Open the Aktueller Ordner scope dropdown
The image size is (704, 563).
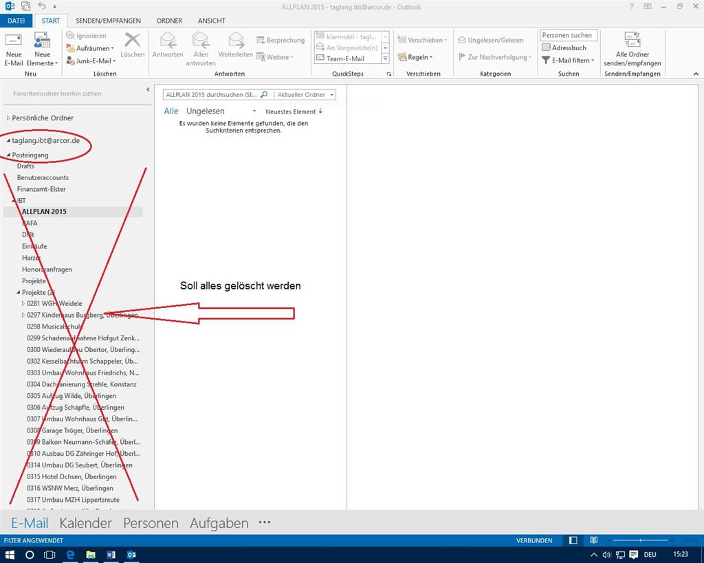pyautogui.click(x=305, y=95)
